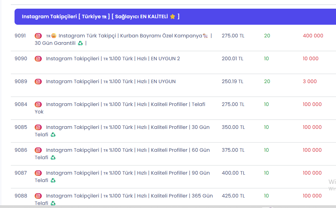
Task: Click maximum order 10 000
Action: click(311, 59)
